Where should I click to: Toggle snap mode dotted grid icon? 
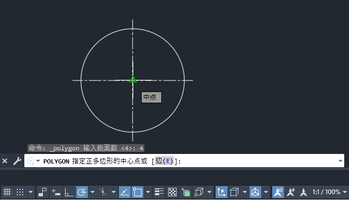[20, 192]
